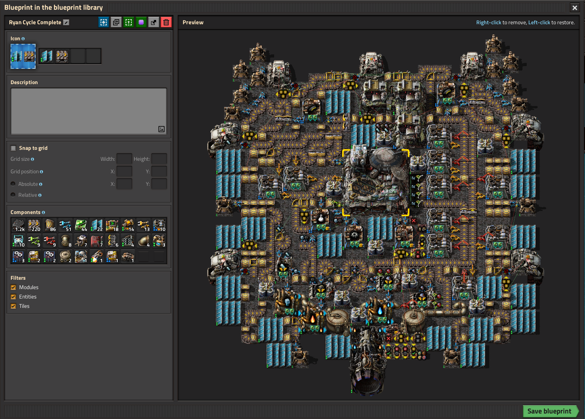Select new contents for the blueprint
The image size is (585, 419).
(x=104, y=22)
